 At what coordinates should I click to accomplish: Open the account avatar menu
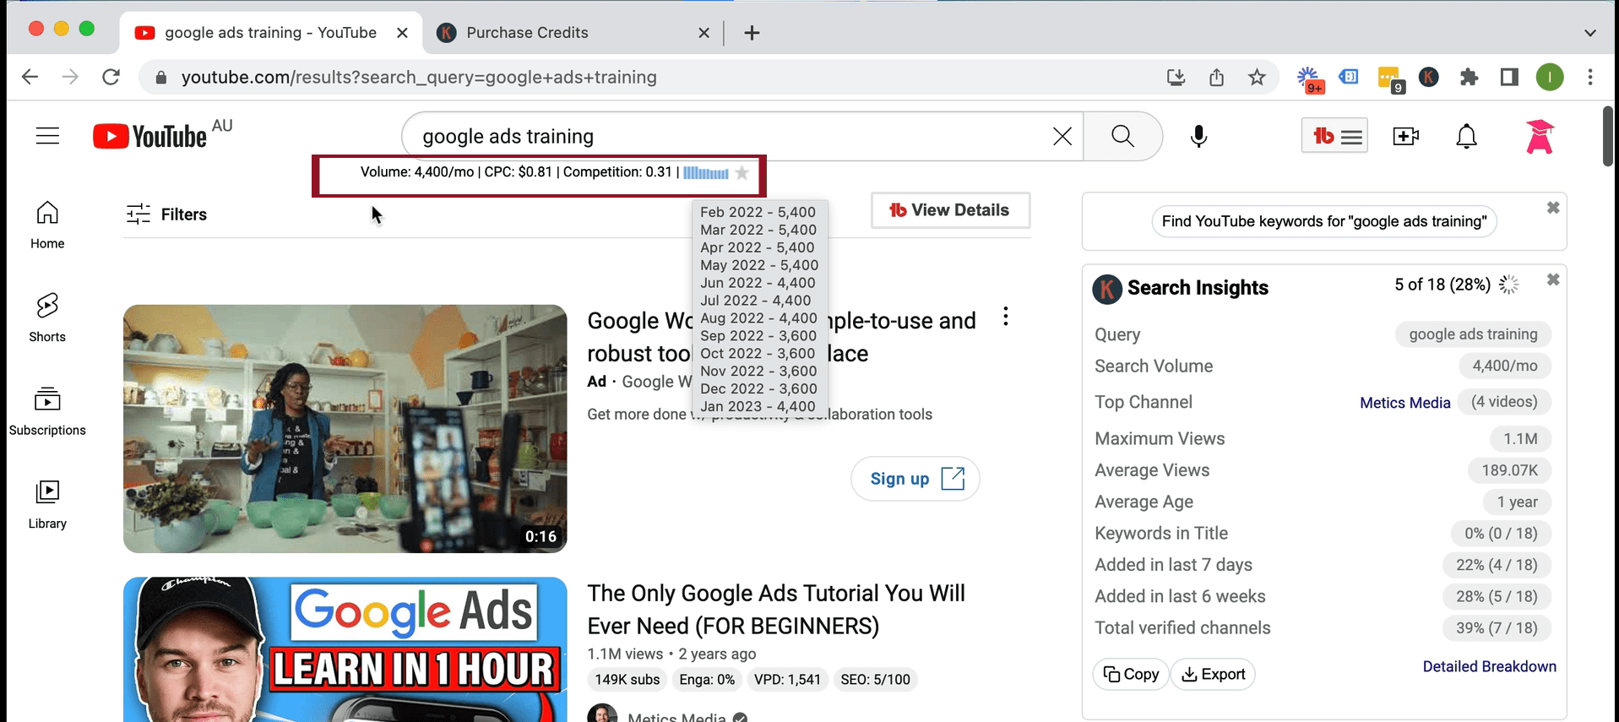1540,136
